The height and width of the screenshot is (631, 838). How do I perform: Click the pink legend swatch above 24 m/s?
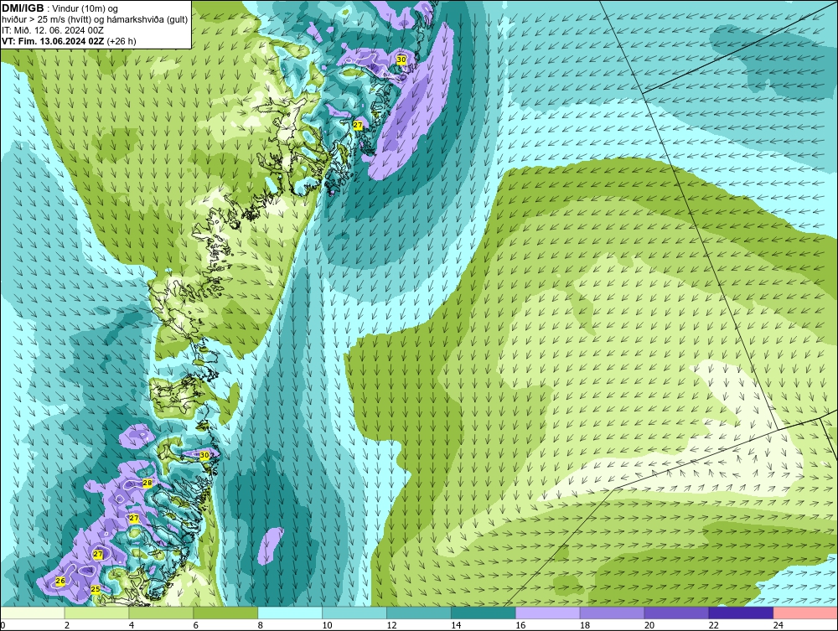tap(805, 613)
